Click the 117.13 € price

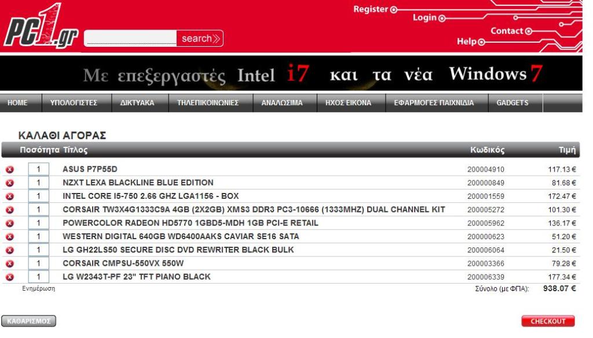click(x=562, y=169)
